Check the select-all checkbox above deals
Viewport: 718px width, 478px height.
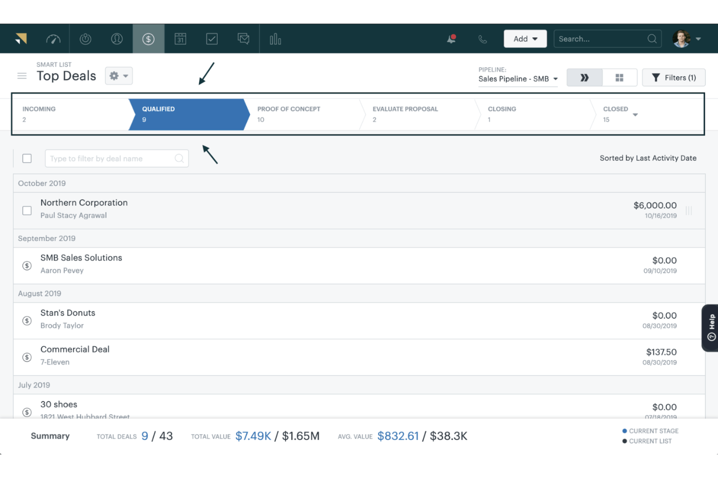tap(27, 158)
